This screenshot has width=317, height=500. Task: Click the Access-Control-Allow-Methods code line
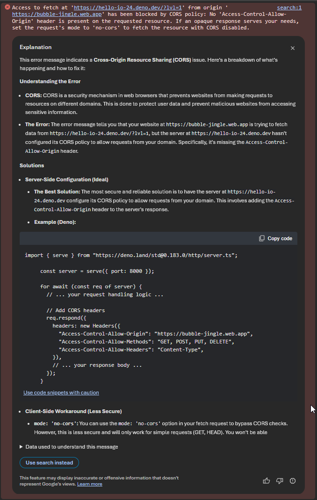click(x=146, y=342)
